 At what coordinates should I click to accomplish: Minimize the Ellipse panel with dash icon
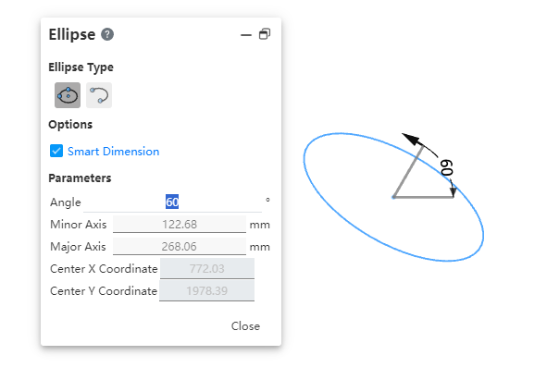pyautogui.click(x=246, y=35)
